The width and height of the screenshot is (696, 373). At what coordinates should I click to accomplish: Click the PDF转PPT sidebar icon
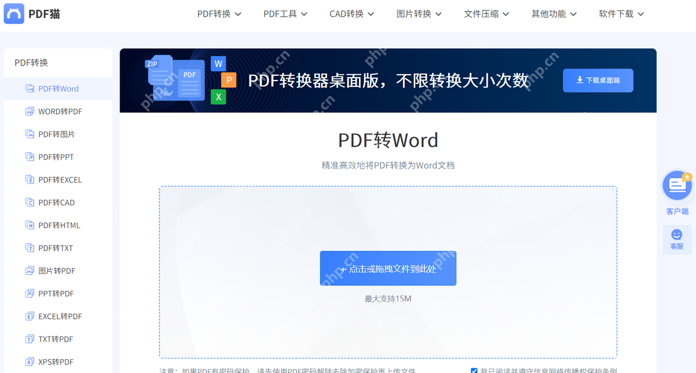[x=30, y=157]
